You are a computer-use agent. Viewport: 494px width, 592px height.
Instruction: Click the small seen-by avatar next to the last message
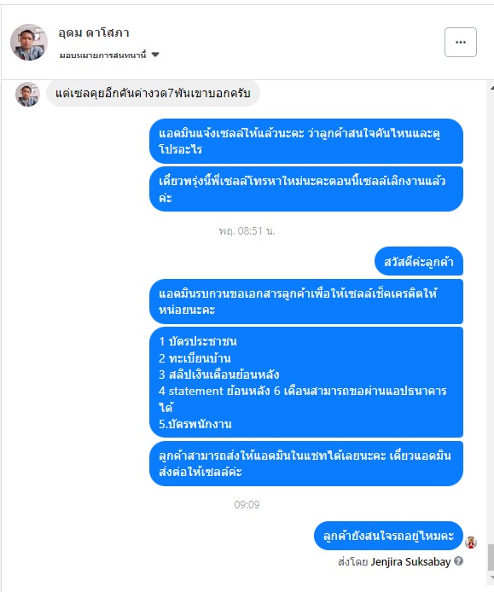pos(471,543)
